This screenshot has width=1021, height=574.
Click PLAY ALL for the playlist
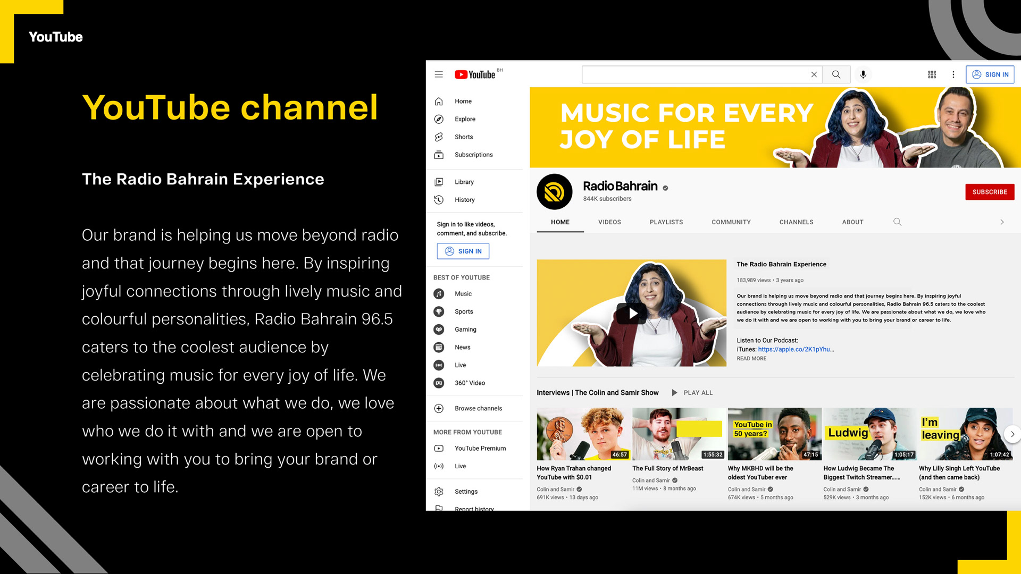692,393
